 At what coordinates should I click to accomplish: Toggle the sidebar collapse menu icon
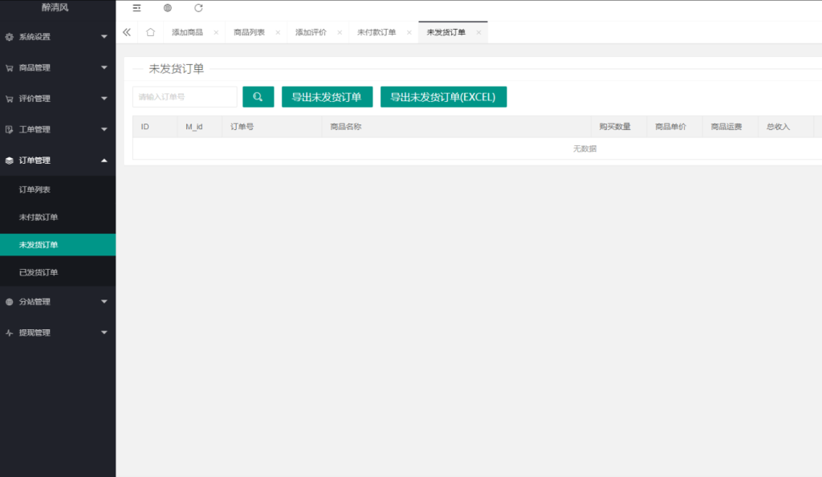point(136,8)
